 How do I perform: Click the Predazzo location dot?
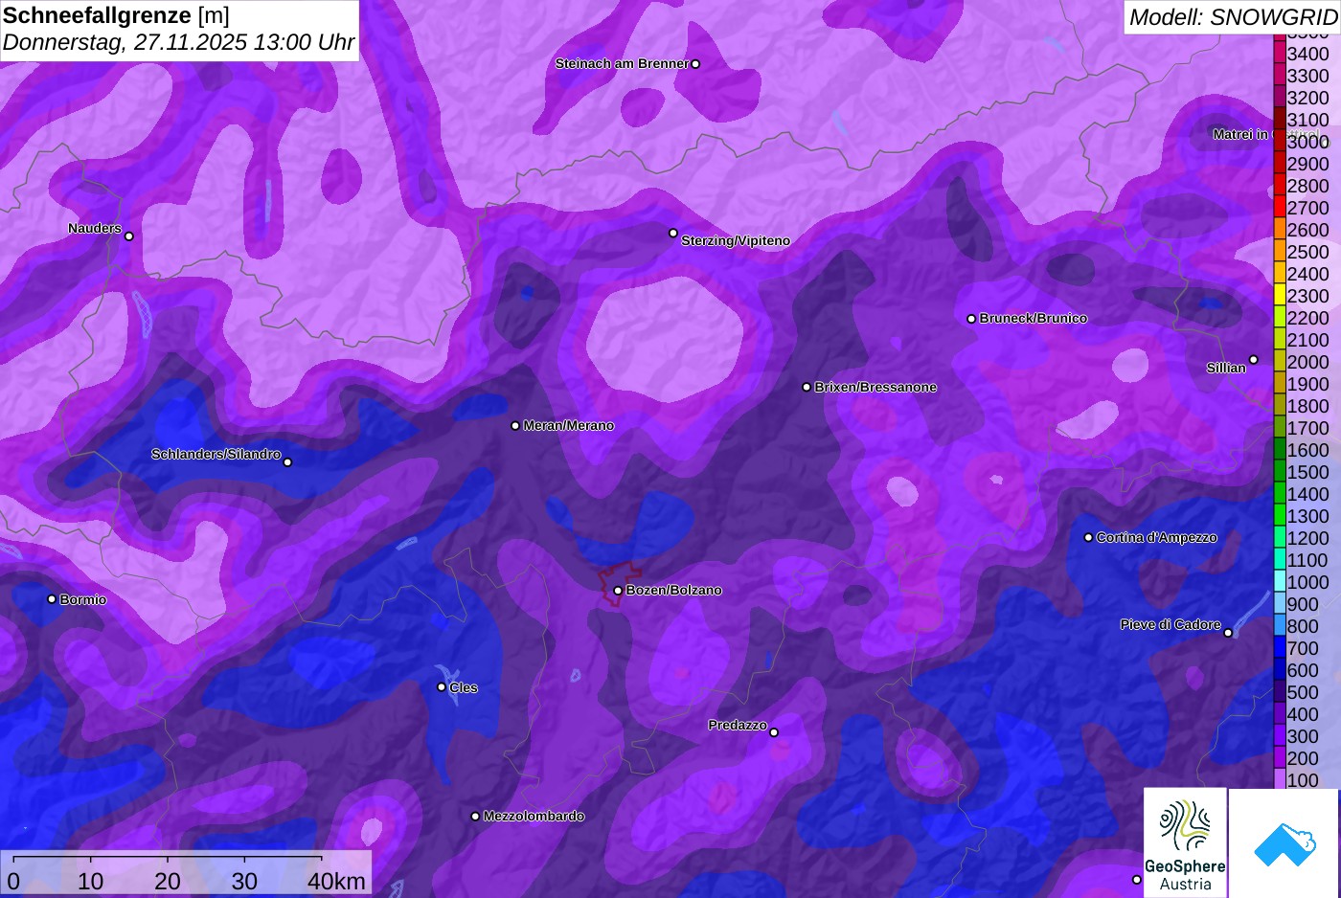coord(774,732)
